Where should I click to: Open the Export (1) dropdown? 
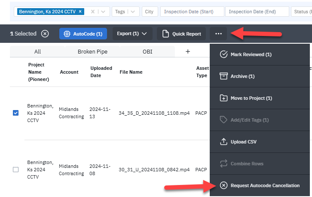tap(132, 34)
